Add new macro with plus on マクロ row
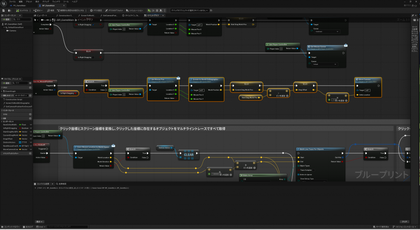The image size is (420, 230). click(30, 114)
